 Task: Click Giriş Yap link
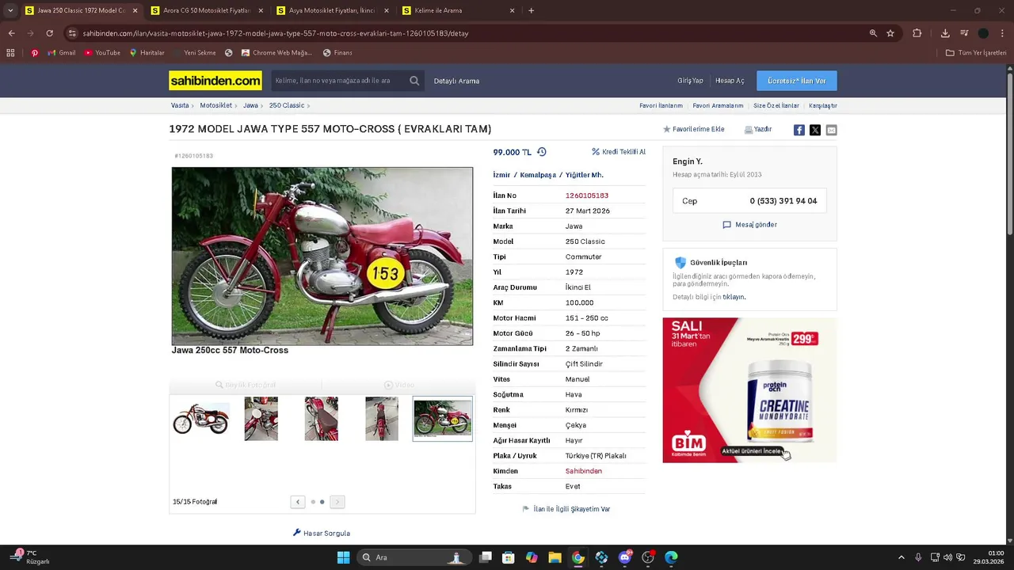(x=690, y=81)
